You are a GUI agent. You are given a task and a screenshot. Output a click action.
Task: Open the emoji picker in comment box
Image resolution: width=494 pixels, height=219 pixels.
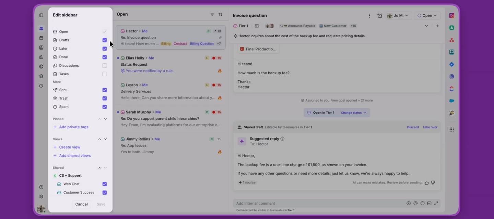coord(422,203)
